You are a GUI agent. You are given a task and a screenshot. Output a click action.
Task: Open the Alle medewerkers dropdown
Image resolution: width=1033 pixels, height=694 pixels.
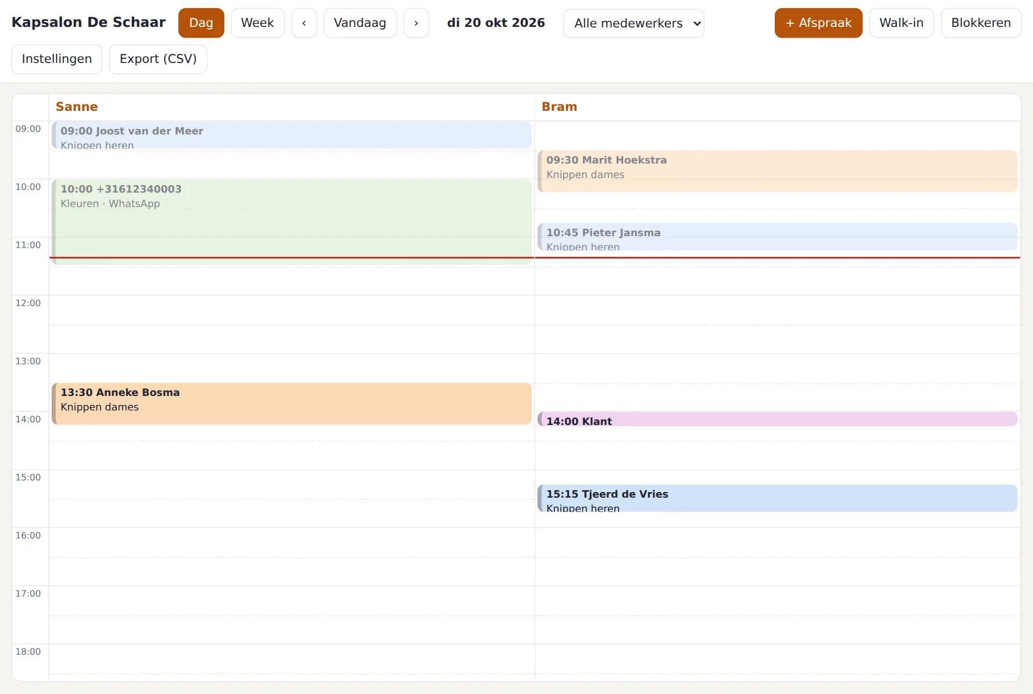pyautogui.click(x=634, y=24)
